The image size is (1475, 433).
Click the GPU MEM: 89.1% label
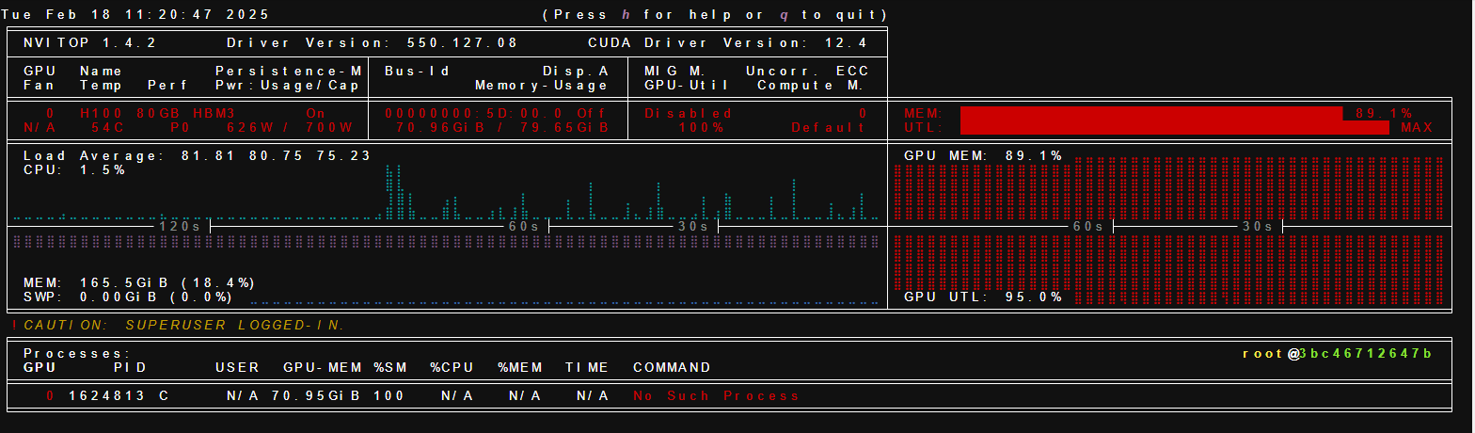click(x=984, y=156)
